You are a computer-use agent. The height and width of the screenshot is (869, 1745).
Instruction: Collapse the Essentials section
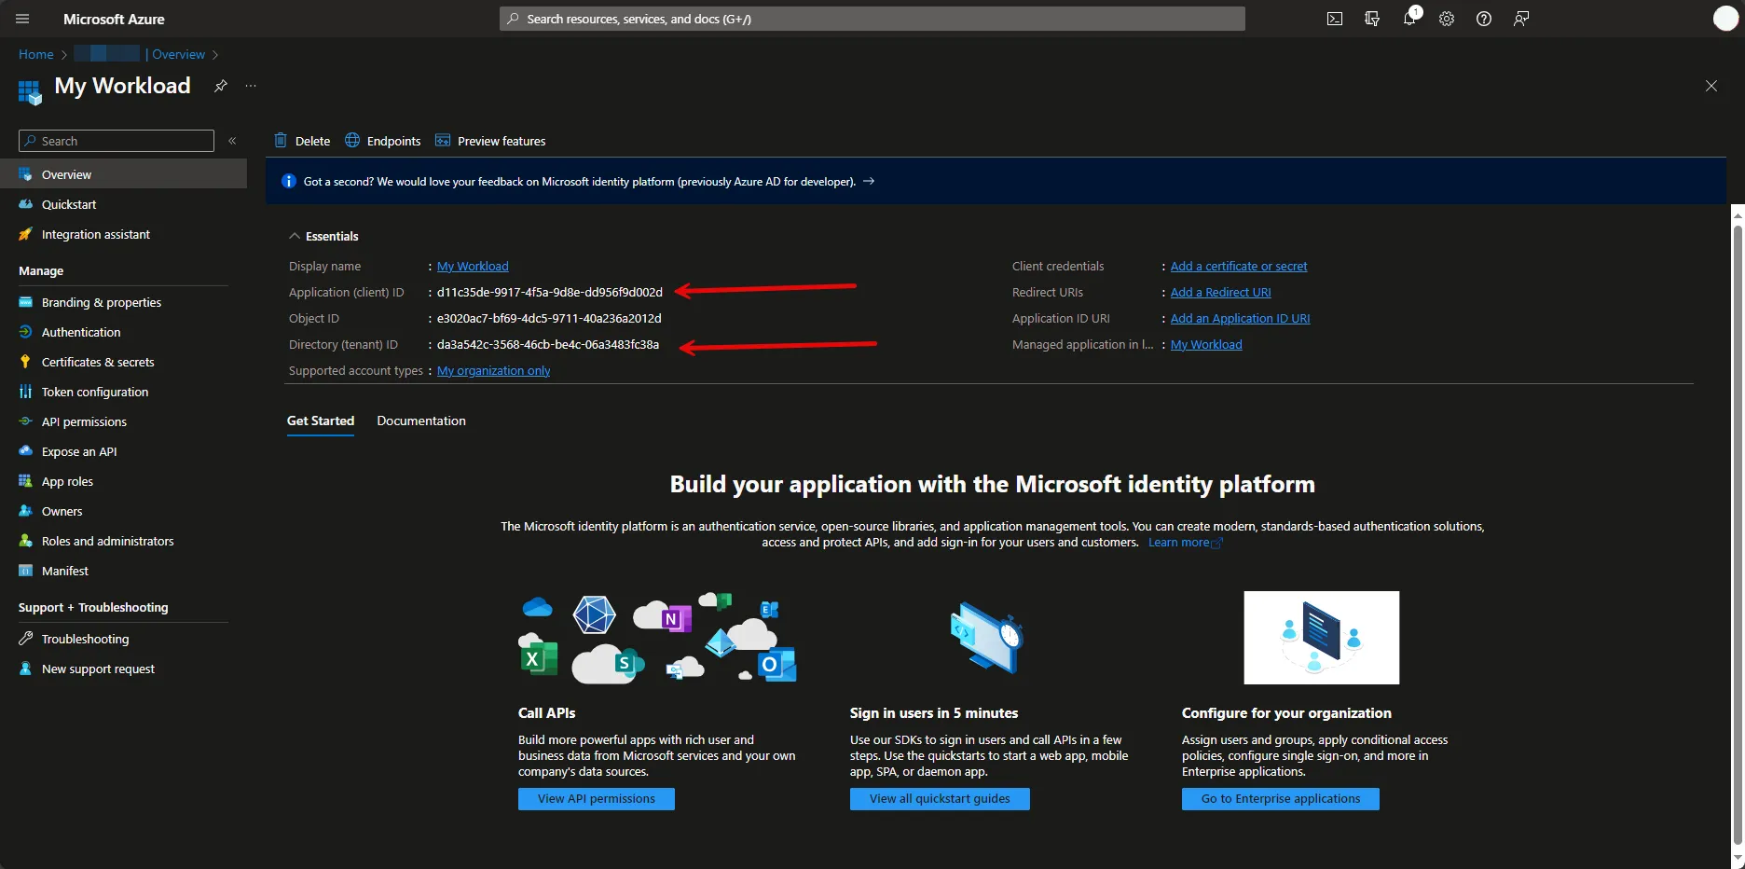295,236
